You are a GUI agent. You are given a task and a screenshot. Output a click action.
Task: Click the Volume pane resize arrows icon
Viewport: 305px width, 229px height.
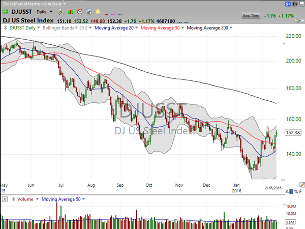[13, 199]
